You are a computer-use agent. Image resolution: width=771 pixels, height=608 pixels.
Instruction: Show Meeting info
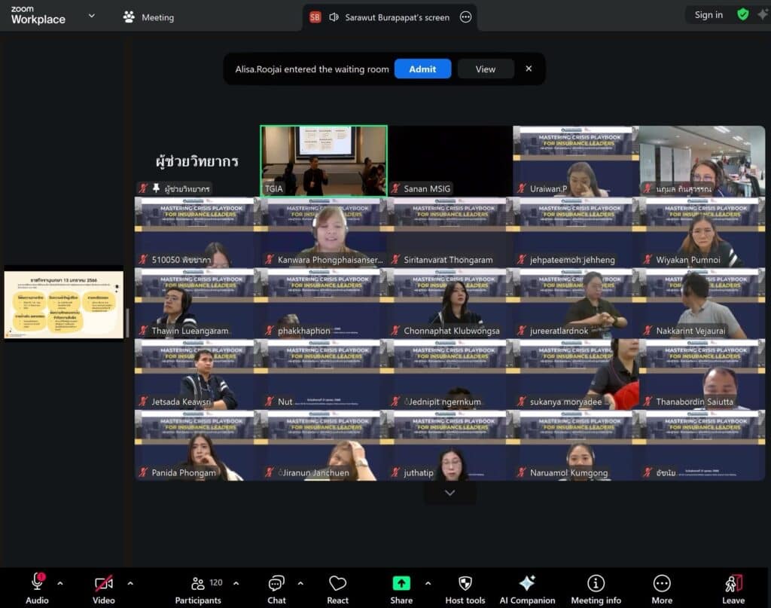(x=596, y=583)
